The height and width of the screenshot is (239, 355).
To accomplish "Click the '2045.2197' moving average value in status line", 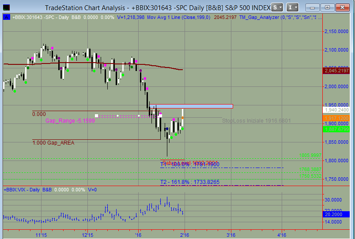I will tap(225, 17).
